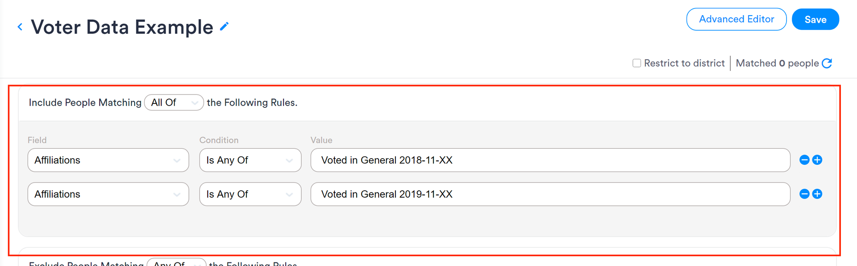Navigate back using the left chevron icon
Screen dimensions: 857x266
click(20, 27)
